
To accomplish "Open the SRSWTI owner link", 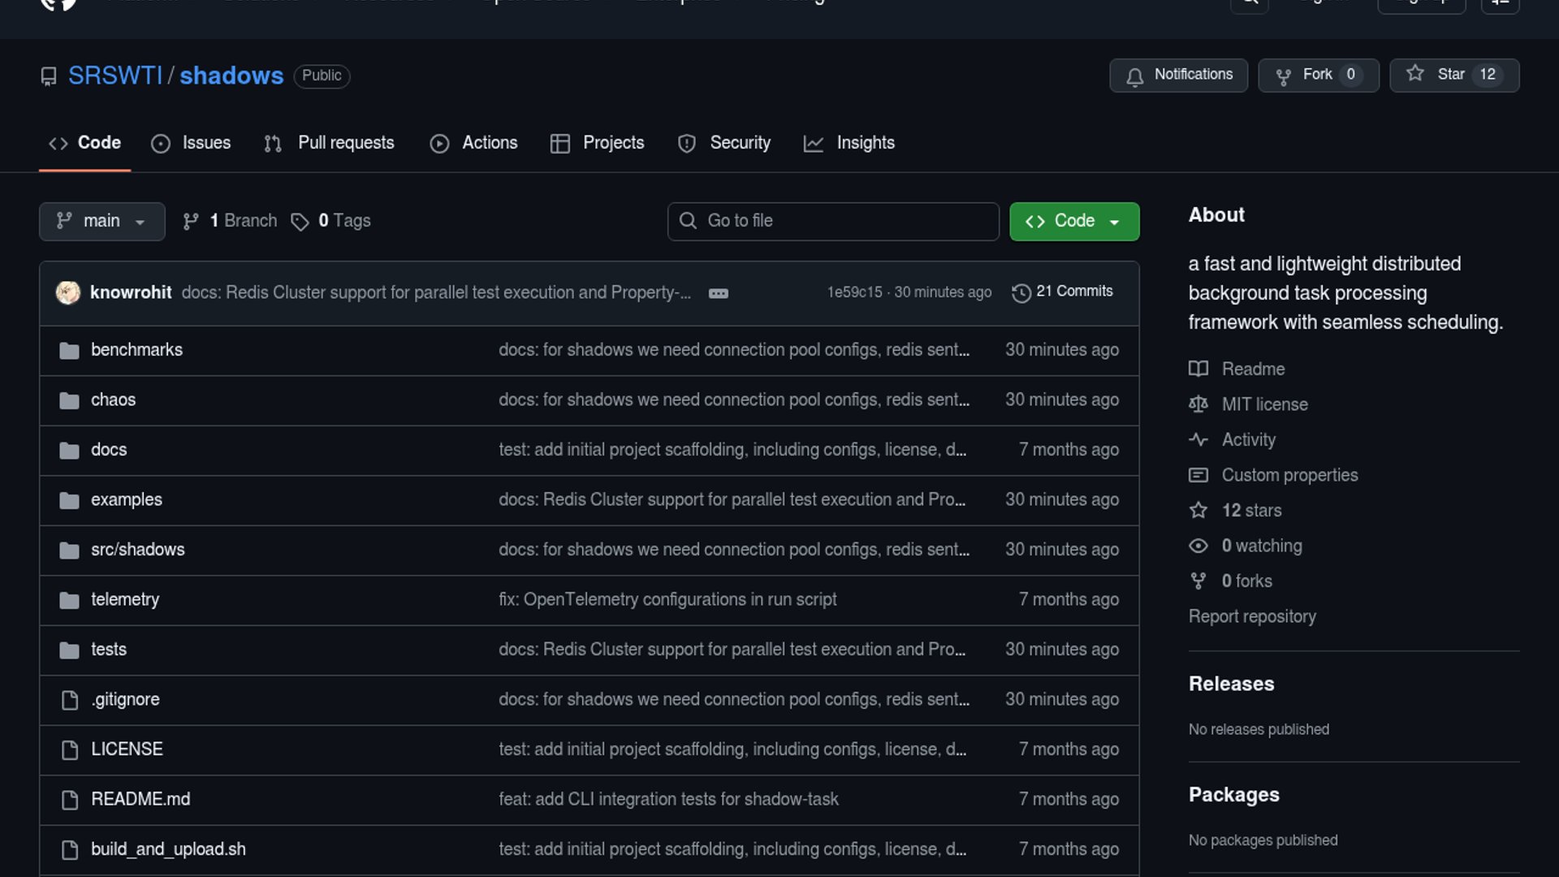I will (115, 76).
